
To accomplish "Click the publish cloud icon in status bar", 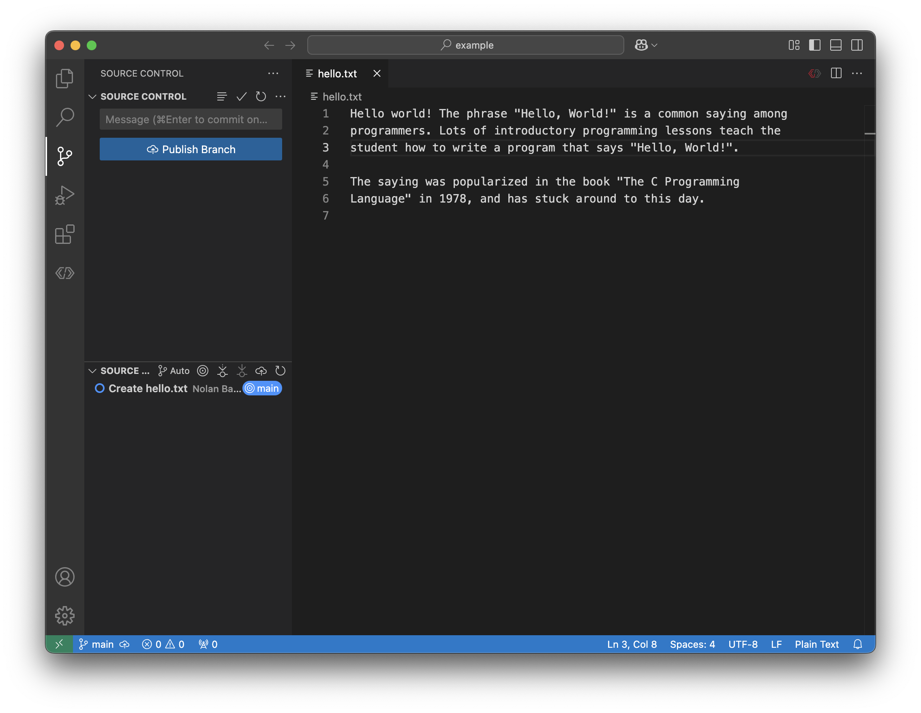I will 124,644.
